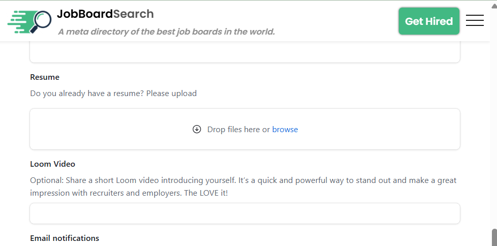Click the green speed lines of the logo
Viewport: 497px width, 246px height.
click(x=19, y=21)
